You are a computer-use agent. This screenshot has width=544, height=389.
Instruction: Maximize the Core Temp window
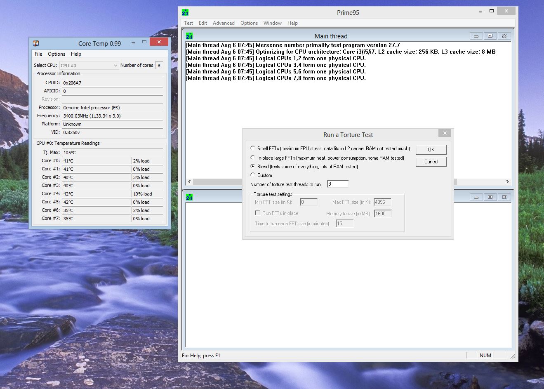point(144,42)
